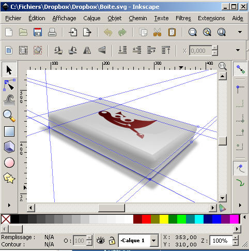This screenshot has width=249, height=251.
Task: Lower selection one step
Action: tap(137, 50)
